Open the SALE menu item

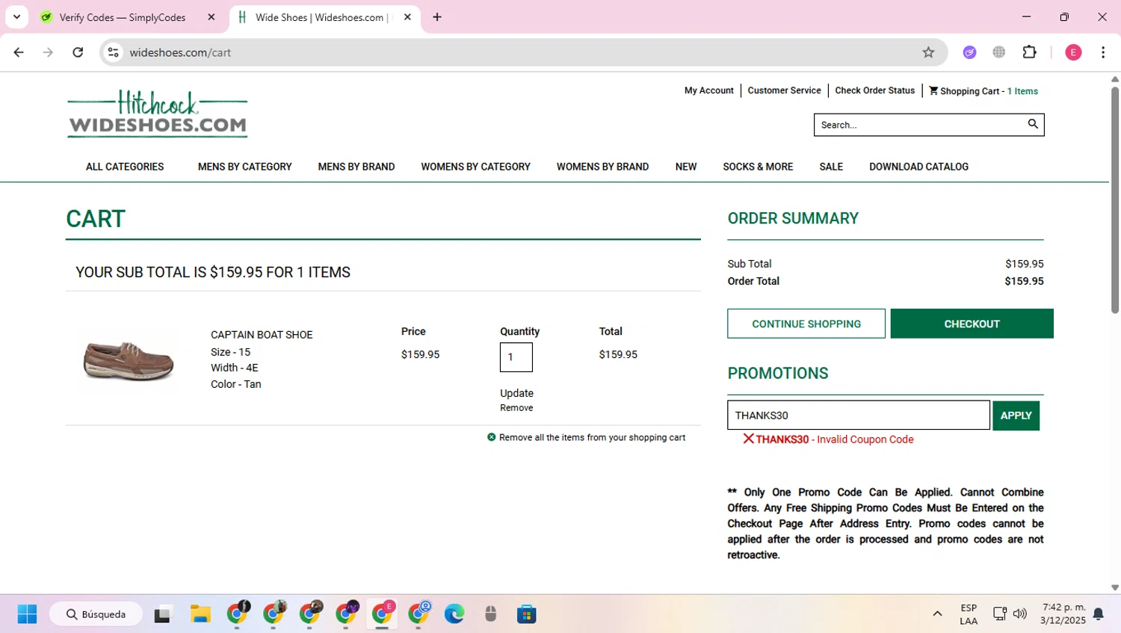tap(831, 167)
